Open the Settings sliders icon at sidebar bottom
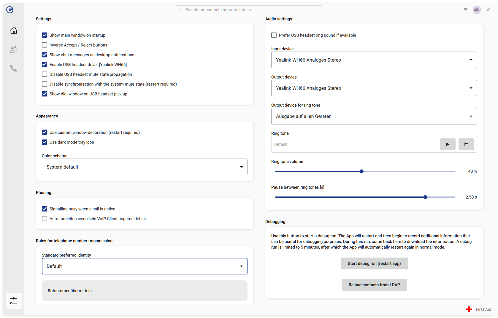The height and width of the screenshot is (318, 498). pos(13,301)
